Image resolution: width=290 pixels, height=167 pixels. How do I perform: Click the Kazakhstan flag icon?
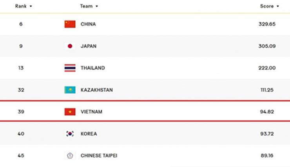tap(70, 90)
